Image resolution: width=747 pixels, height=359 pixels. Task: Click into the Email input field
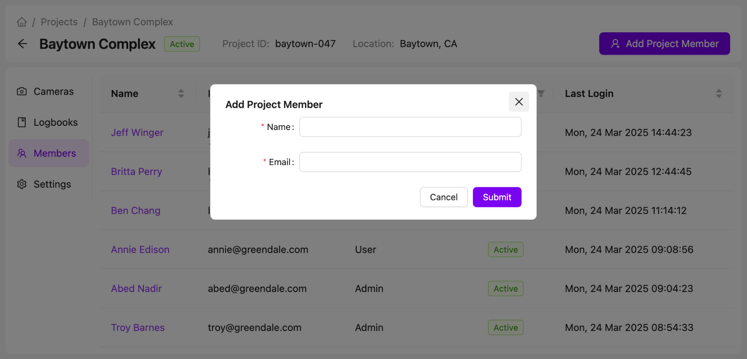tap(410, 162)
